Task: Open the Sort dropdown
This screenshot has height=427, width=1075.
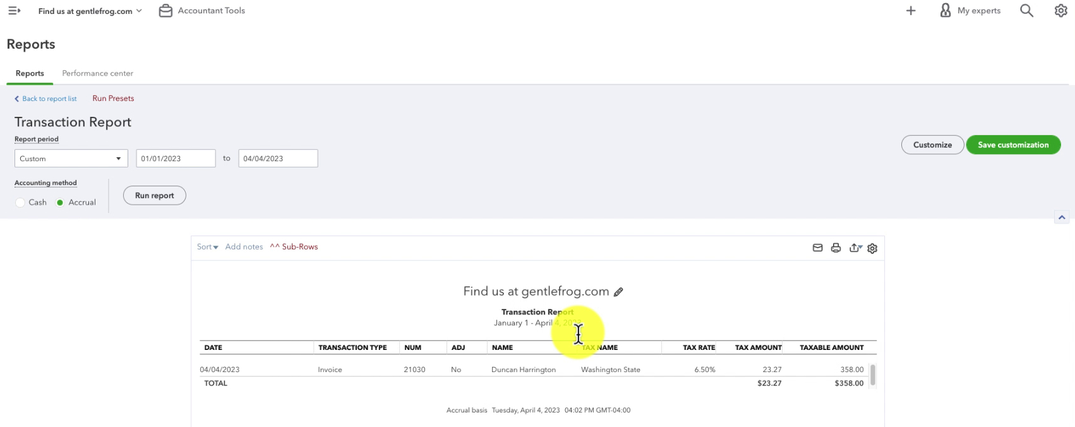Action: (207, 247)
